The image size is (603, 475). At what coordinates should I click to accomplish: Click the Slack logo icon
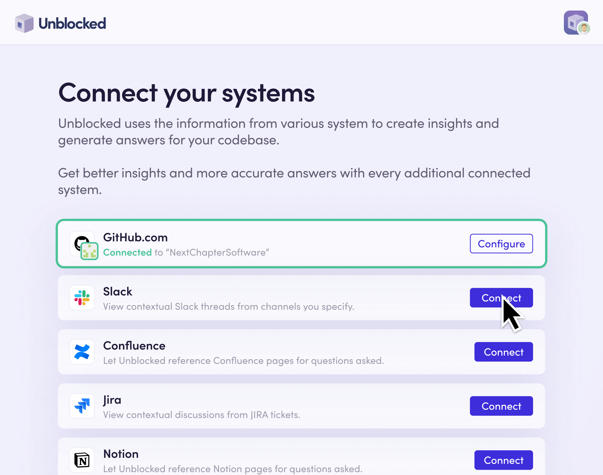82,298
